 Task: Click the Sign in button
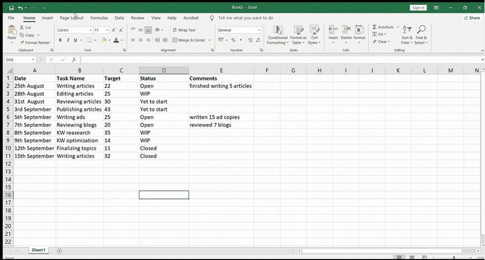418,8
